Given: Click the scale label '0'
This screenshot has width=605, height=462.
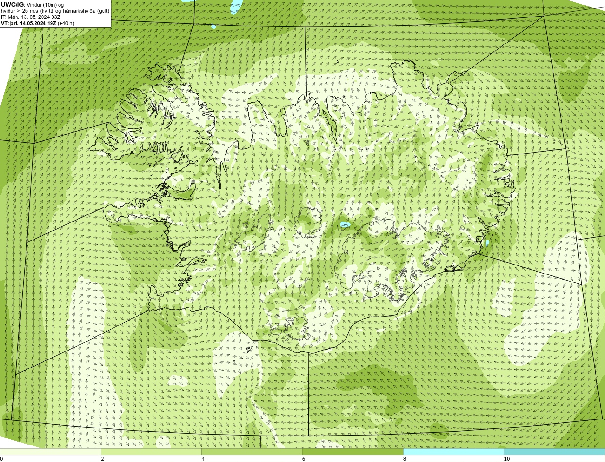Looking at the screenshot, I should pos(1,459).
